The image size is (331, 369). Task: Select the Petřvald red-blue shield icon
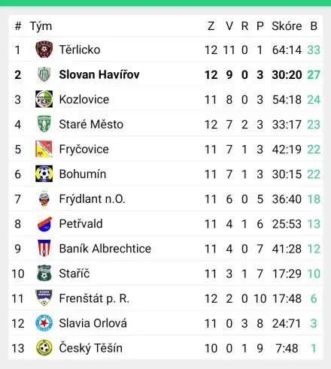click(44, 223)
